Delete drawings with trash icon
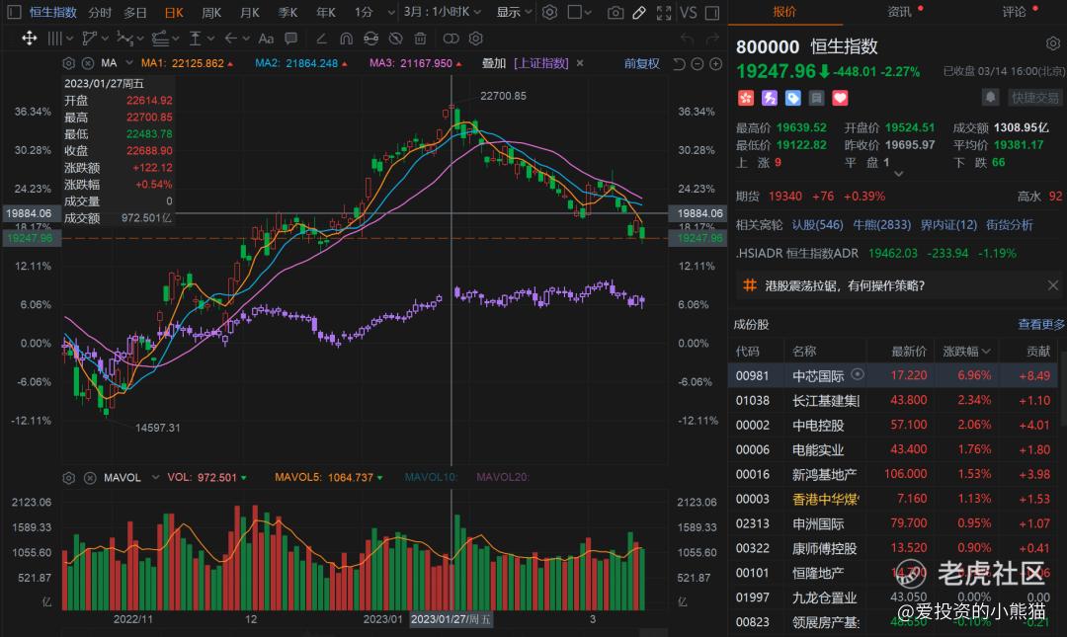Viewport: 1067px width, 637px height. (x=421, y=39)
